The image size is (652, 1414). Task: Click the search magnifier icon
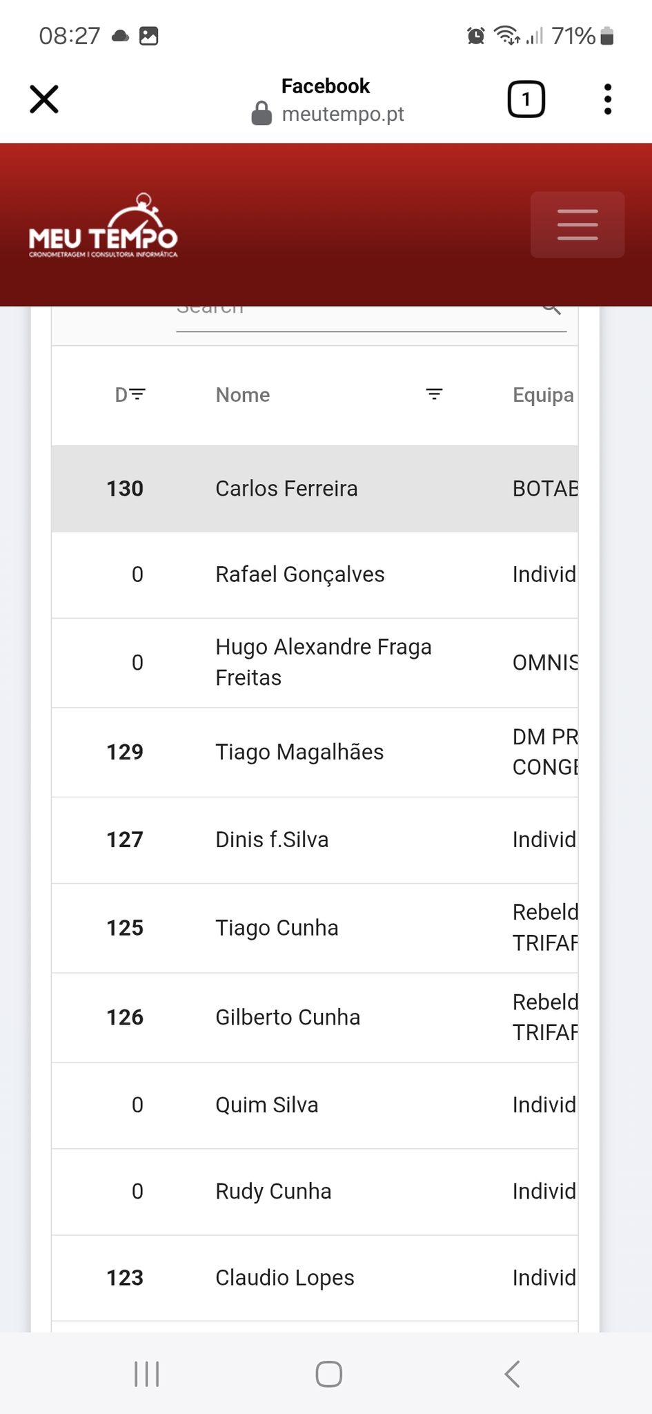pyautogui.click(x=551, y=308)
